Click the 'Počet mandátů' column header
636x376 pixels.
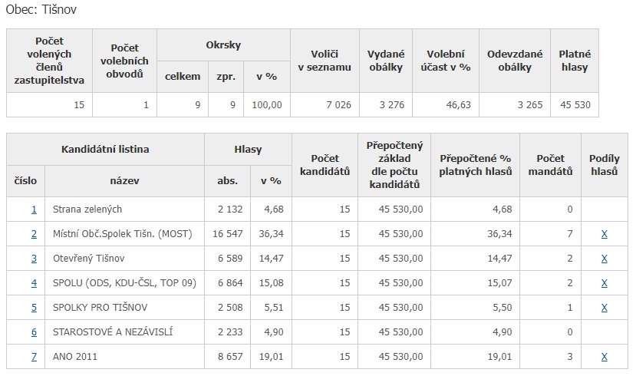click(x=550, y=164)
